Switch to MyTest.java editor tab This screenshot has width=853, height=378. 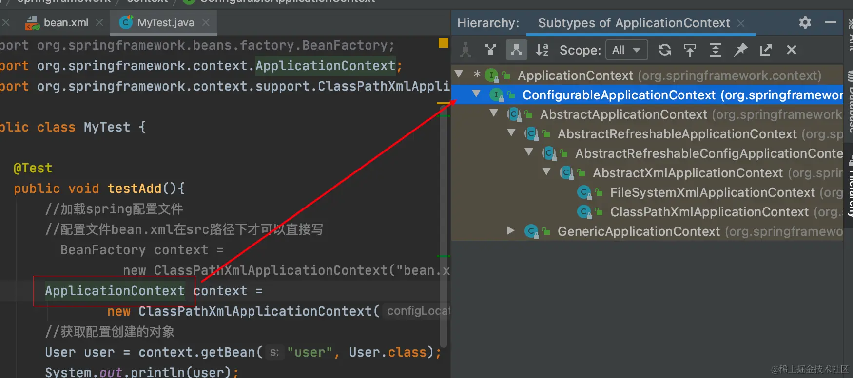(x=165, y=23)
